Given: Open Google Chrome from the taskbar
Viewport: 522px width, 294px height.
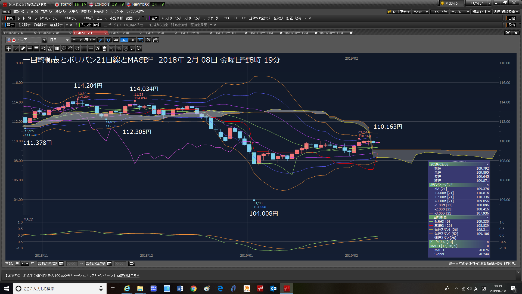Looking at the screenshot, I should [194, 289].
